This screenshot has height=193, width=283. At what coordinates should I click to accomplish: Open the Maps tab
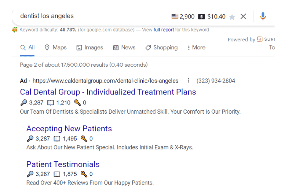[56, 47]
